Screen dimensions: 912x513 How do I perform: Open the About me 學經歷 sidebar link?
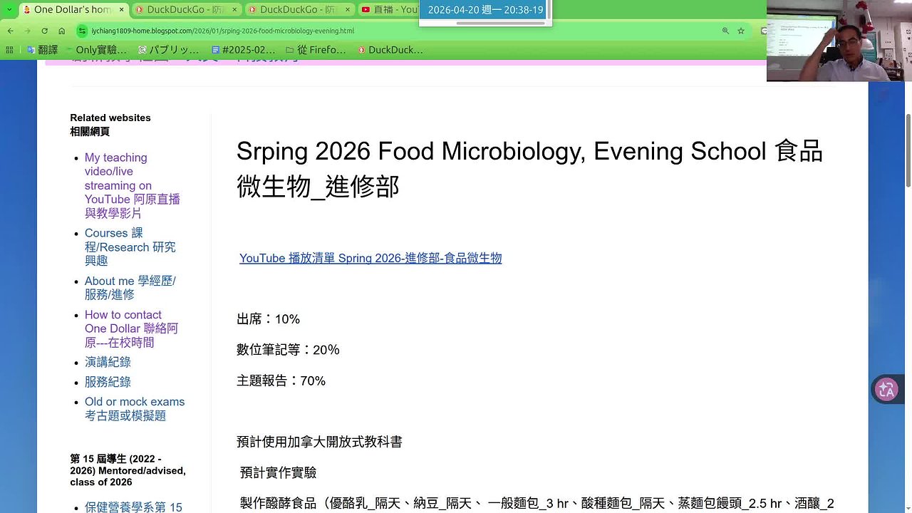[x=130, y=288]
